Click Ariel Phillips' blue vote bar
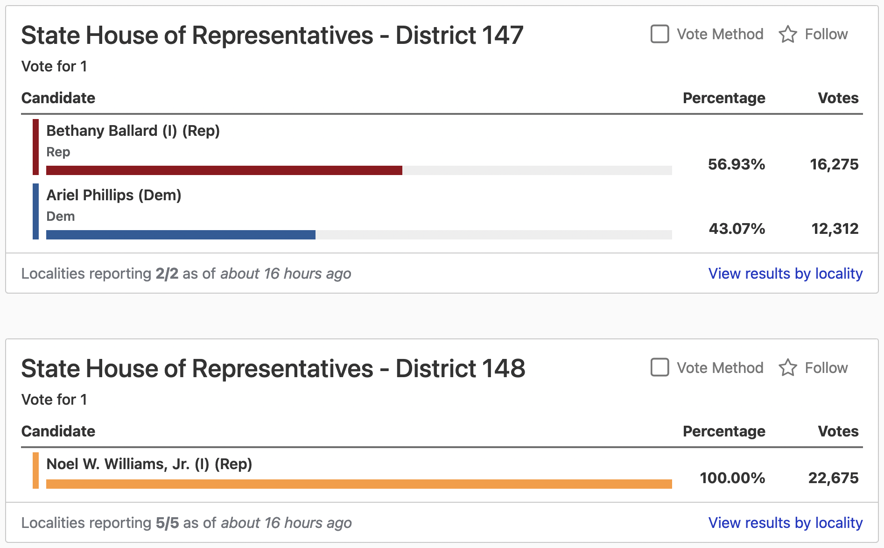Image resolution: width=884 pixels, height=548 pixels. click(181, 235)
